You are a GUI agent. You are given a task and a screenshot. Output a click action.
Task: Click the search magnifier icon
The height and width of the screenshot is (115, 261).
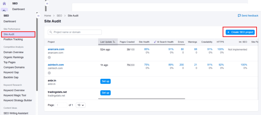[x=51, y=32]
